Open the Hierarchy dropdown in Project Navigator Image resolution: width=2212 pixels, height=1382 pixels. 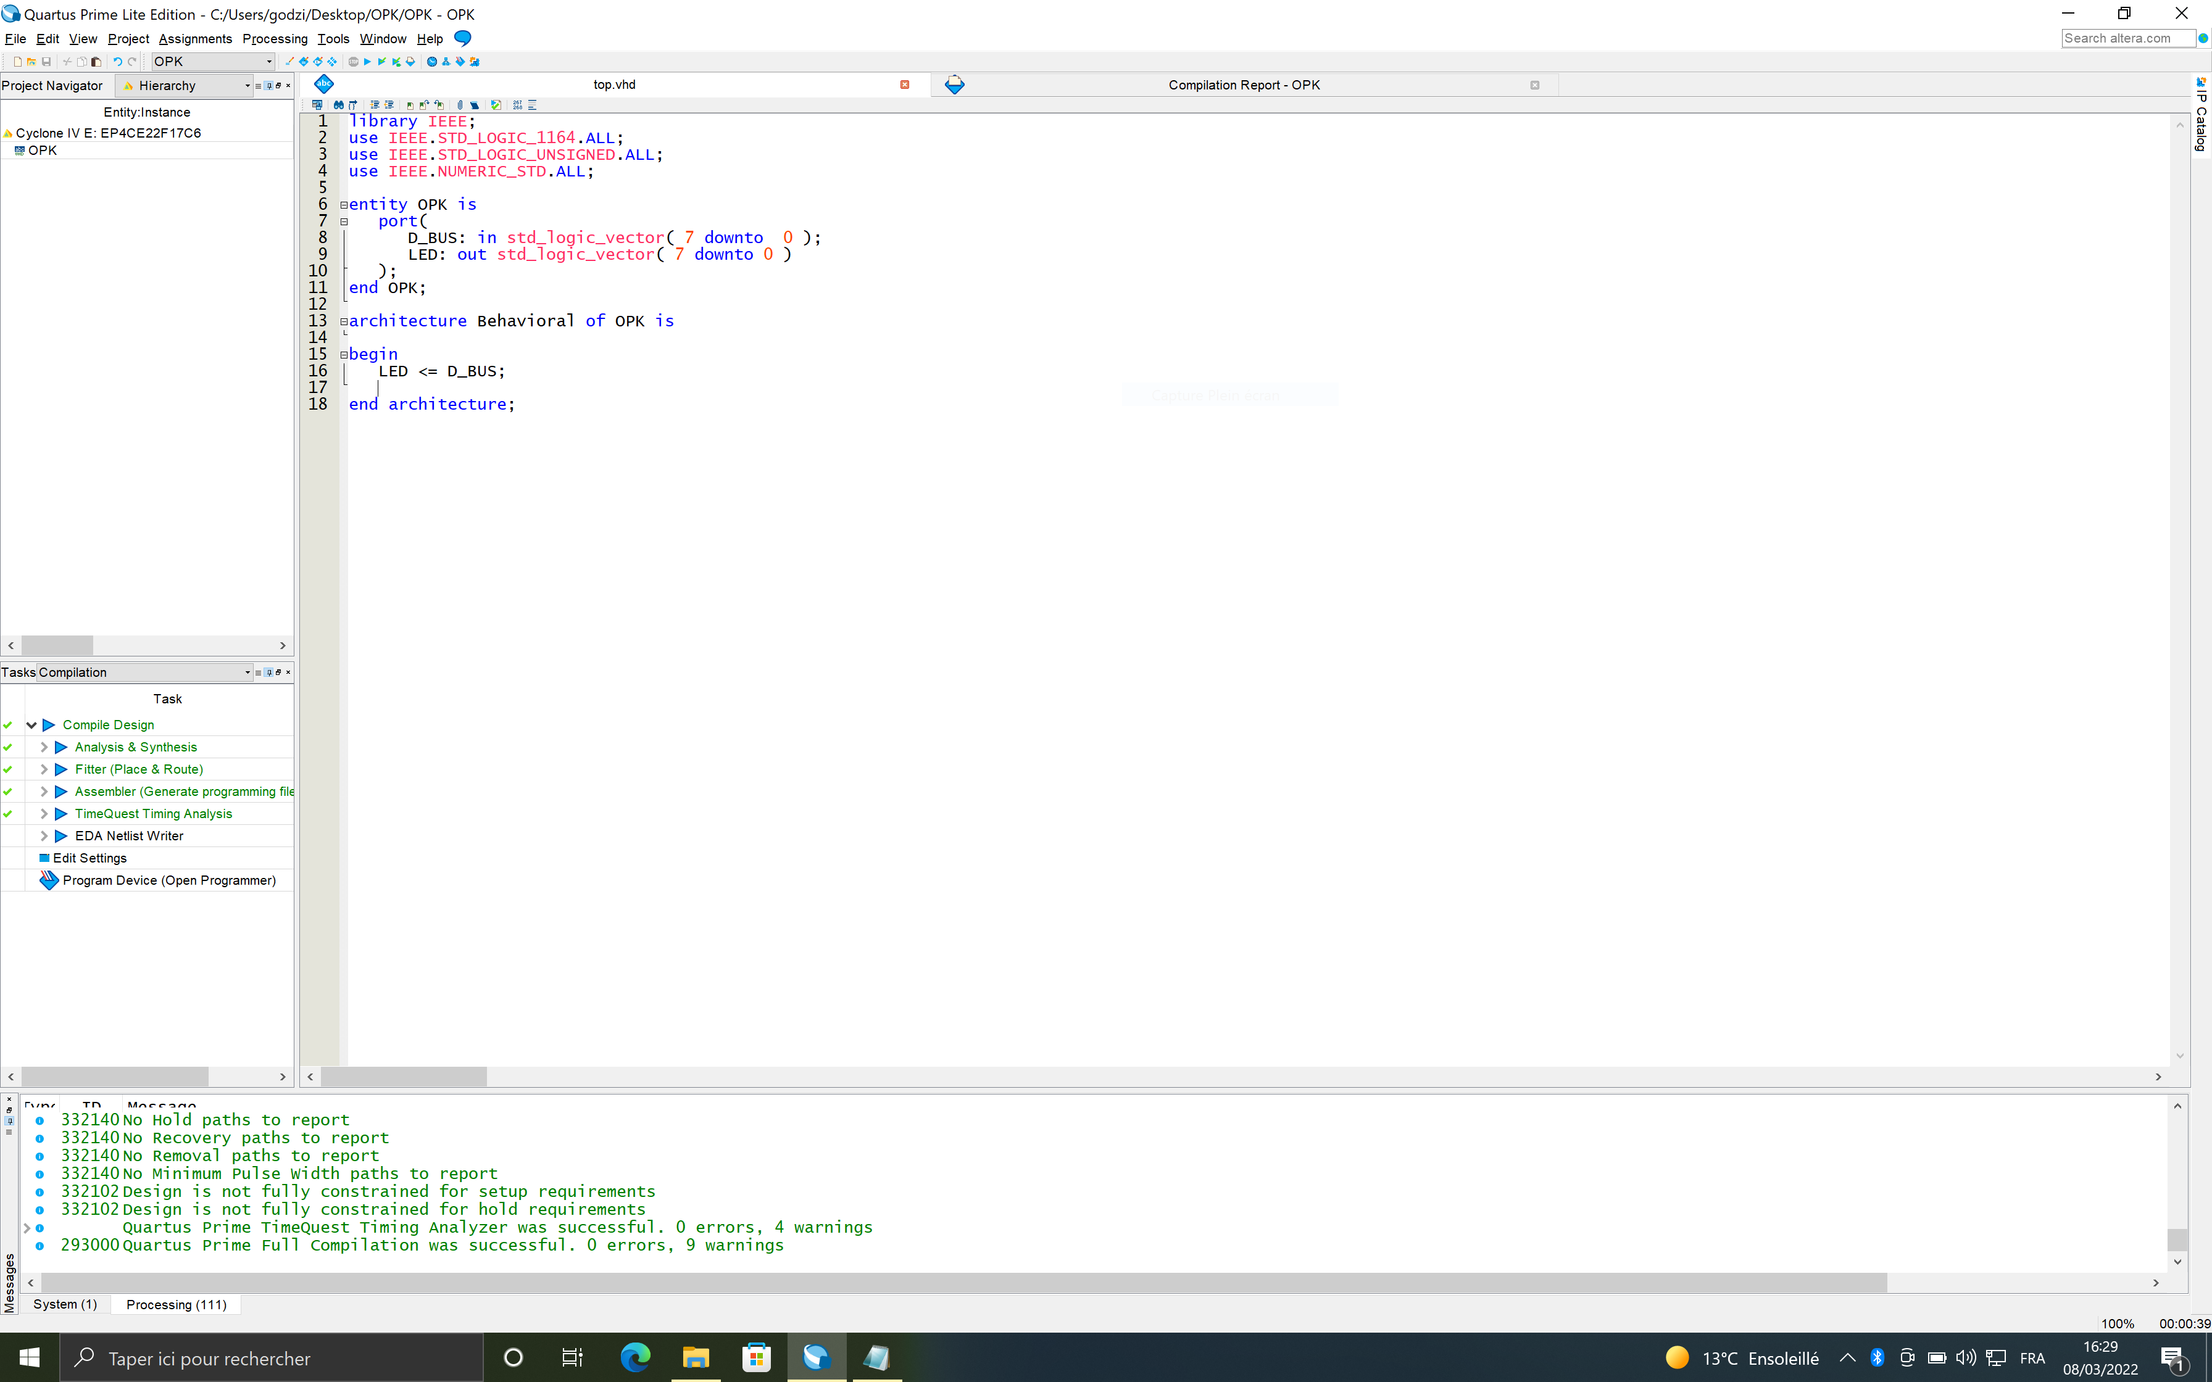[247, 86]
